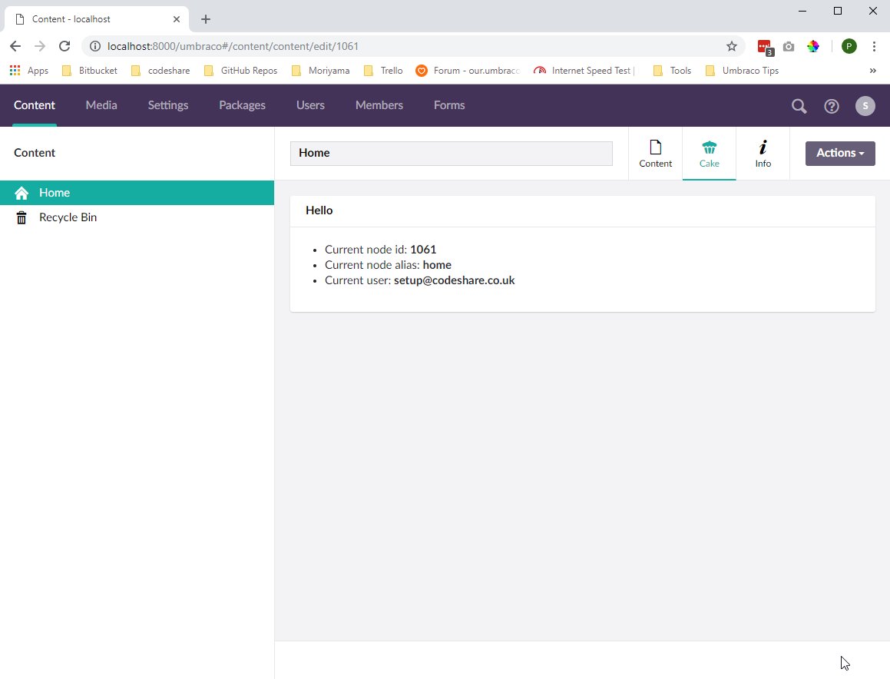Open the Settings section
This screenshot has height=679, width=890.
[x=167, y=105]
